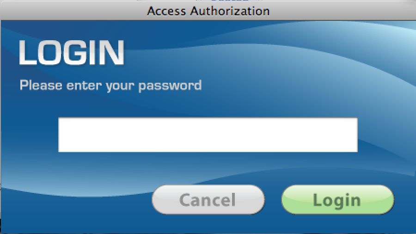The width and height of the screenshot is (416, 234).
Task: Click the green Login button
Action: point(338,200)
